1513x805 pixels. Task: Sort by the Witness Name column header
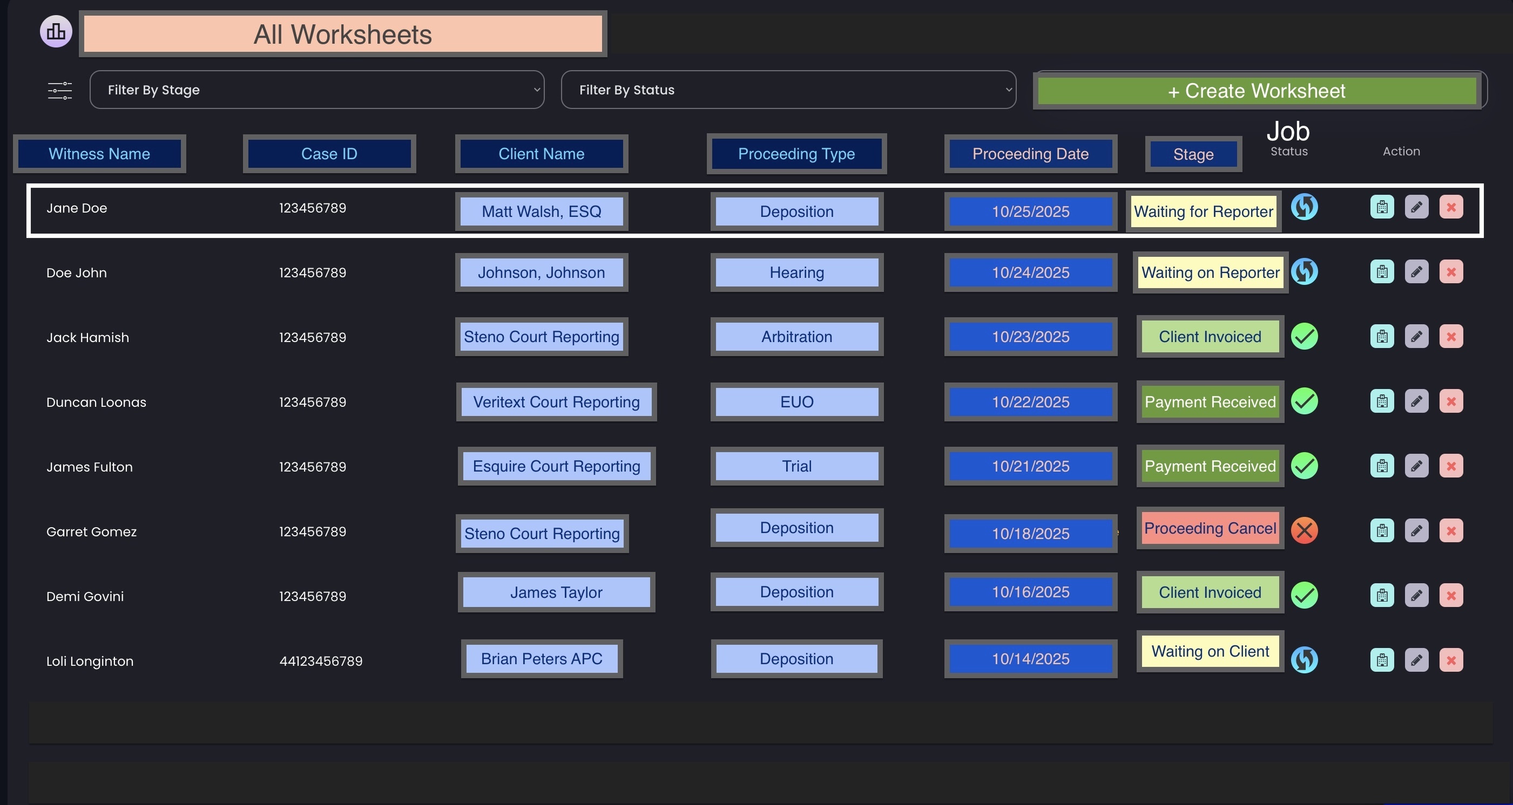pos(99,154)
